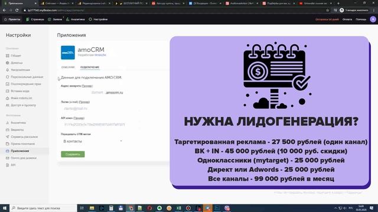Focus the API ключ input field
This screenshot has width=378, height=212.
pyautogui.click(x=100, y=125)
